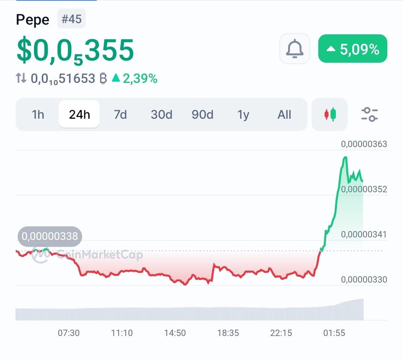Show the 90d price chart

coord(202,115)
